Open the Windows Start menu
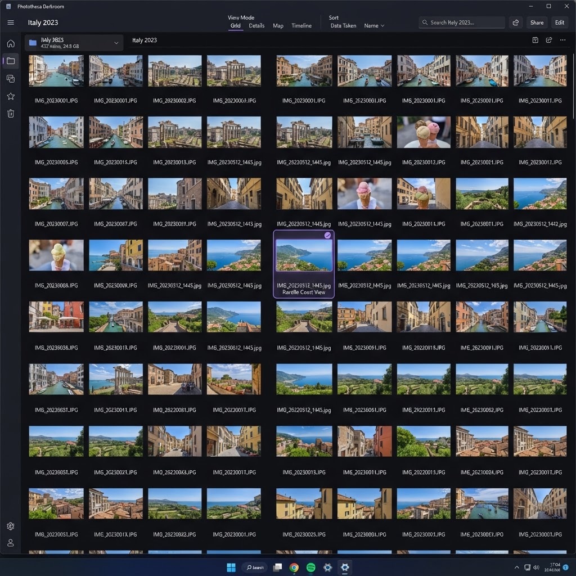 [231, 568]
